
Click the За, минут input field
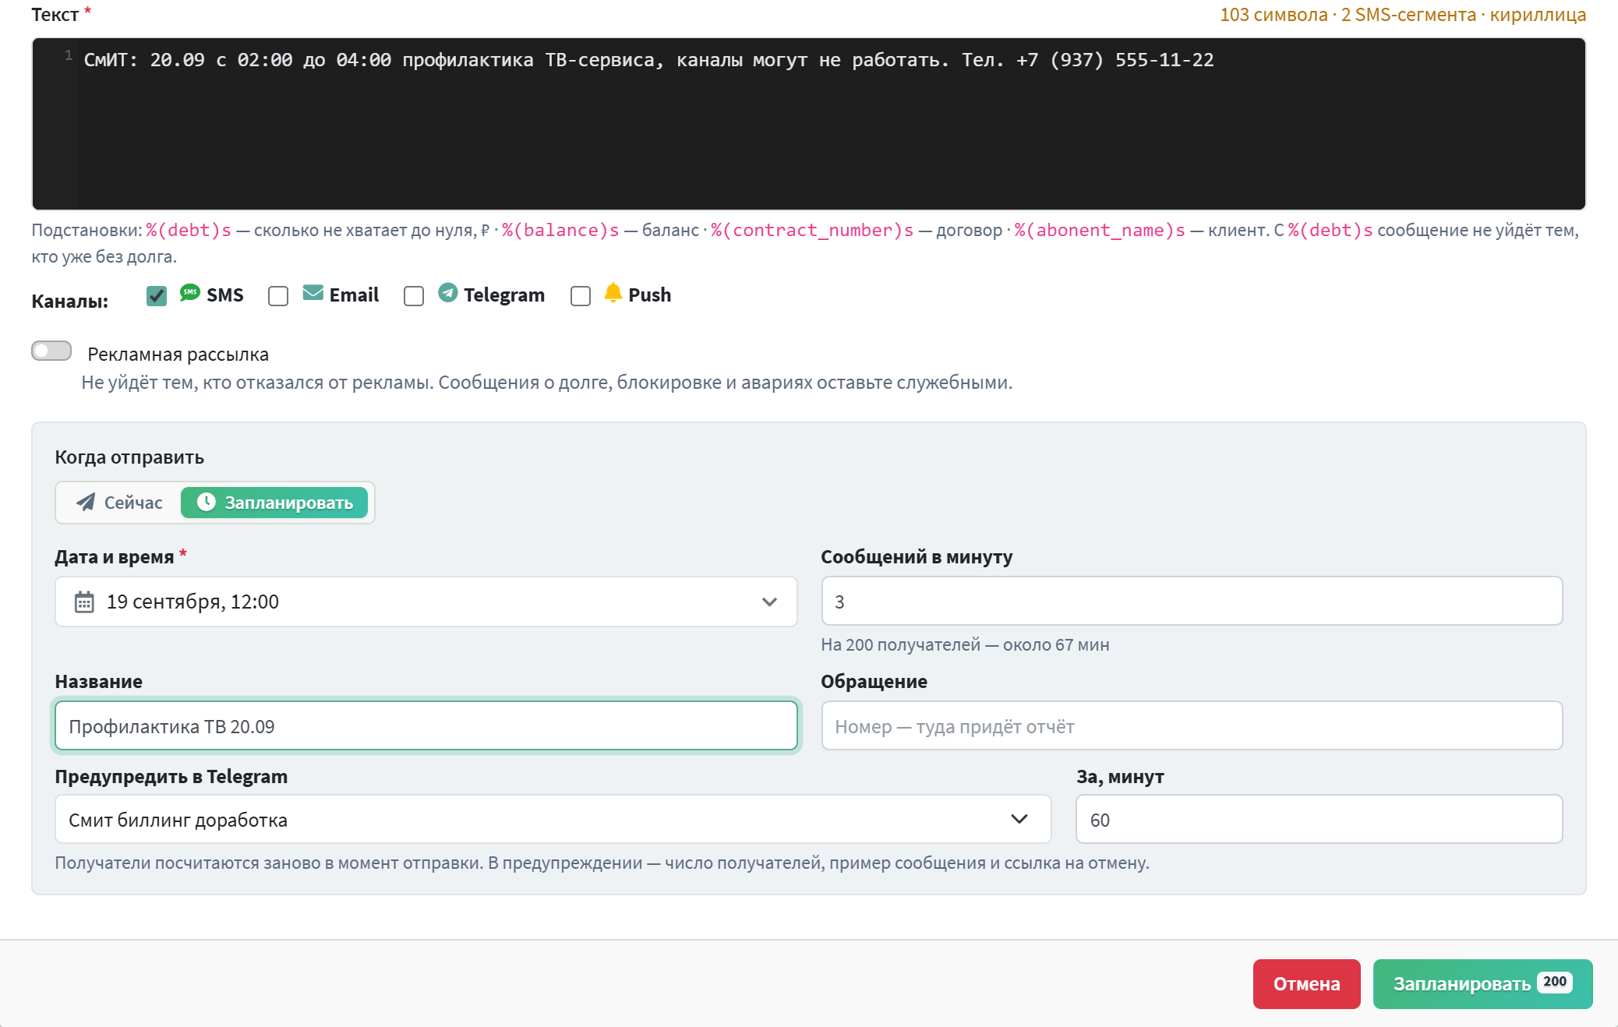point(1319,819)
